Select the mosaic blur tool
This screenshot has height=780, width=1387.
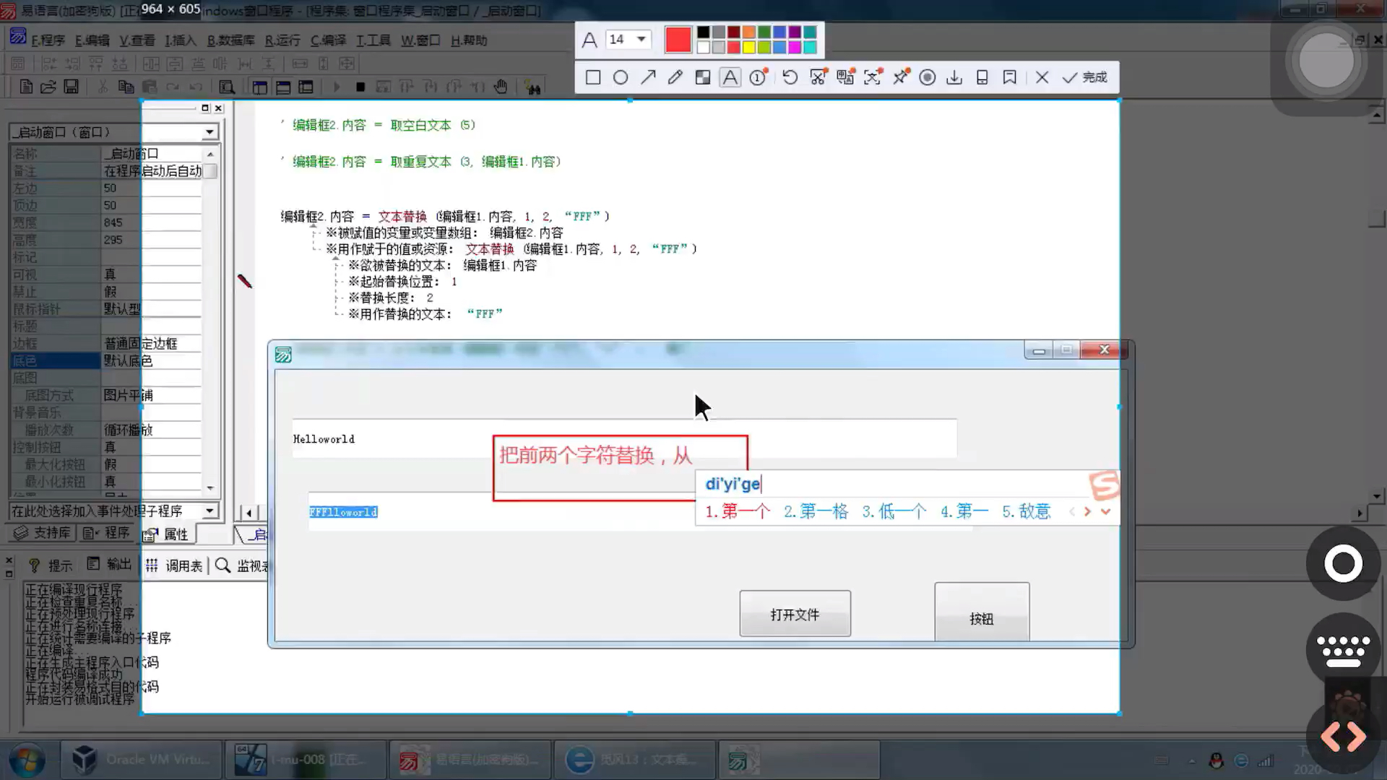(x=703, y=77)
